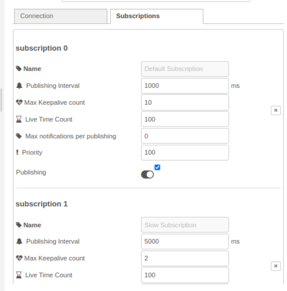Click the Publishing Interval field showing 1000
The width and height of the screenshot is (287, 291).
(x=184, y=86)
